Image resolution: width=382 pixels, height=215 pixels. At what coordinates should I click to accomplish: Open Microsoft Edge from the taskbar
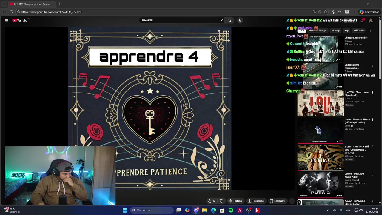pyautogui.click(x=213, y=210)
